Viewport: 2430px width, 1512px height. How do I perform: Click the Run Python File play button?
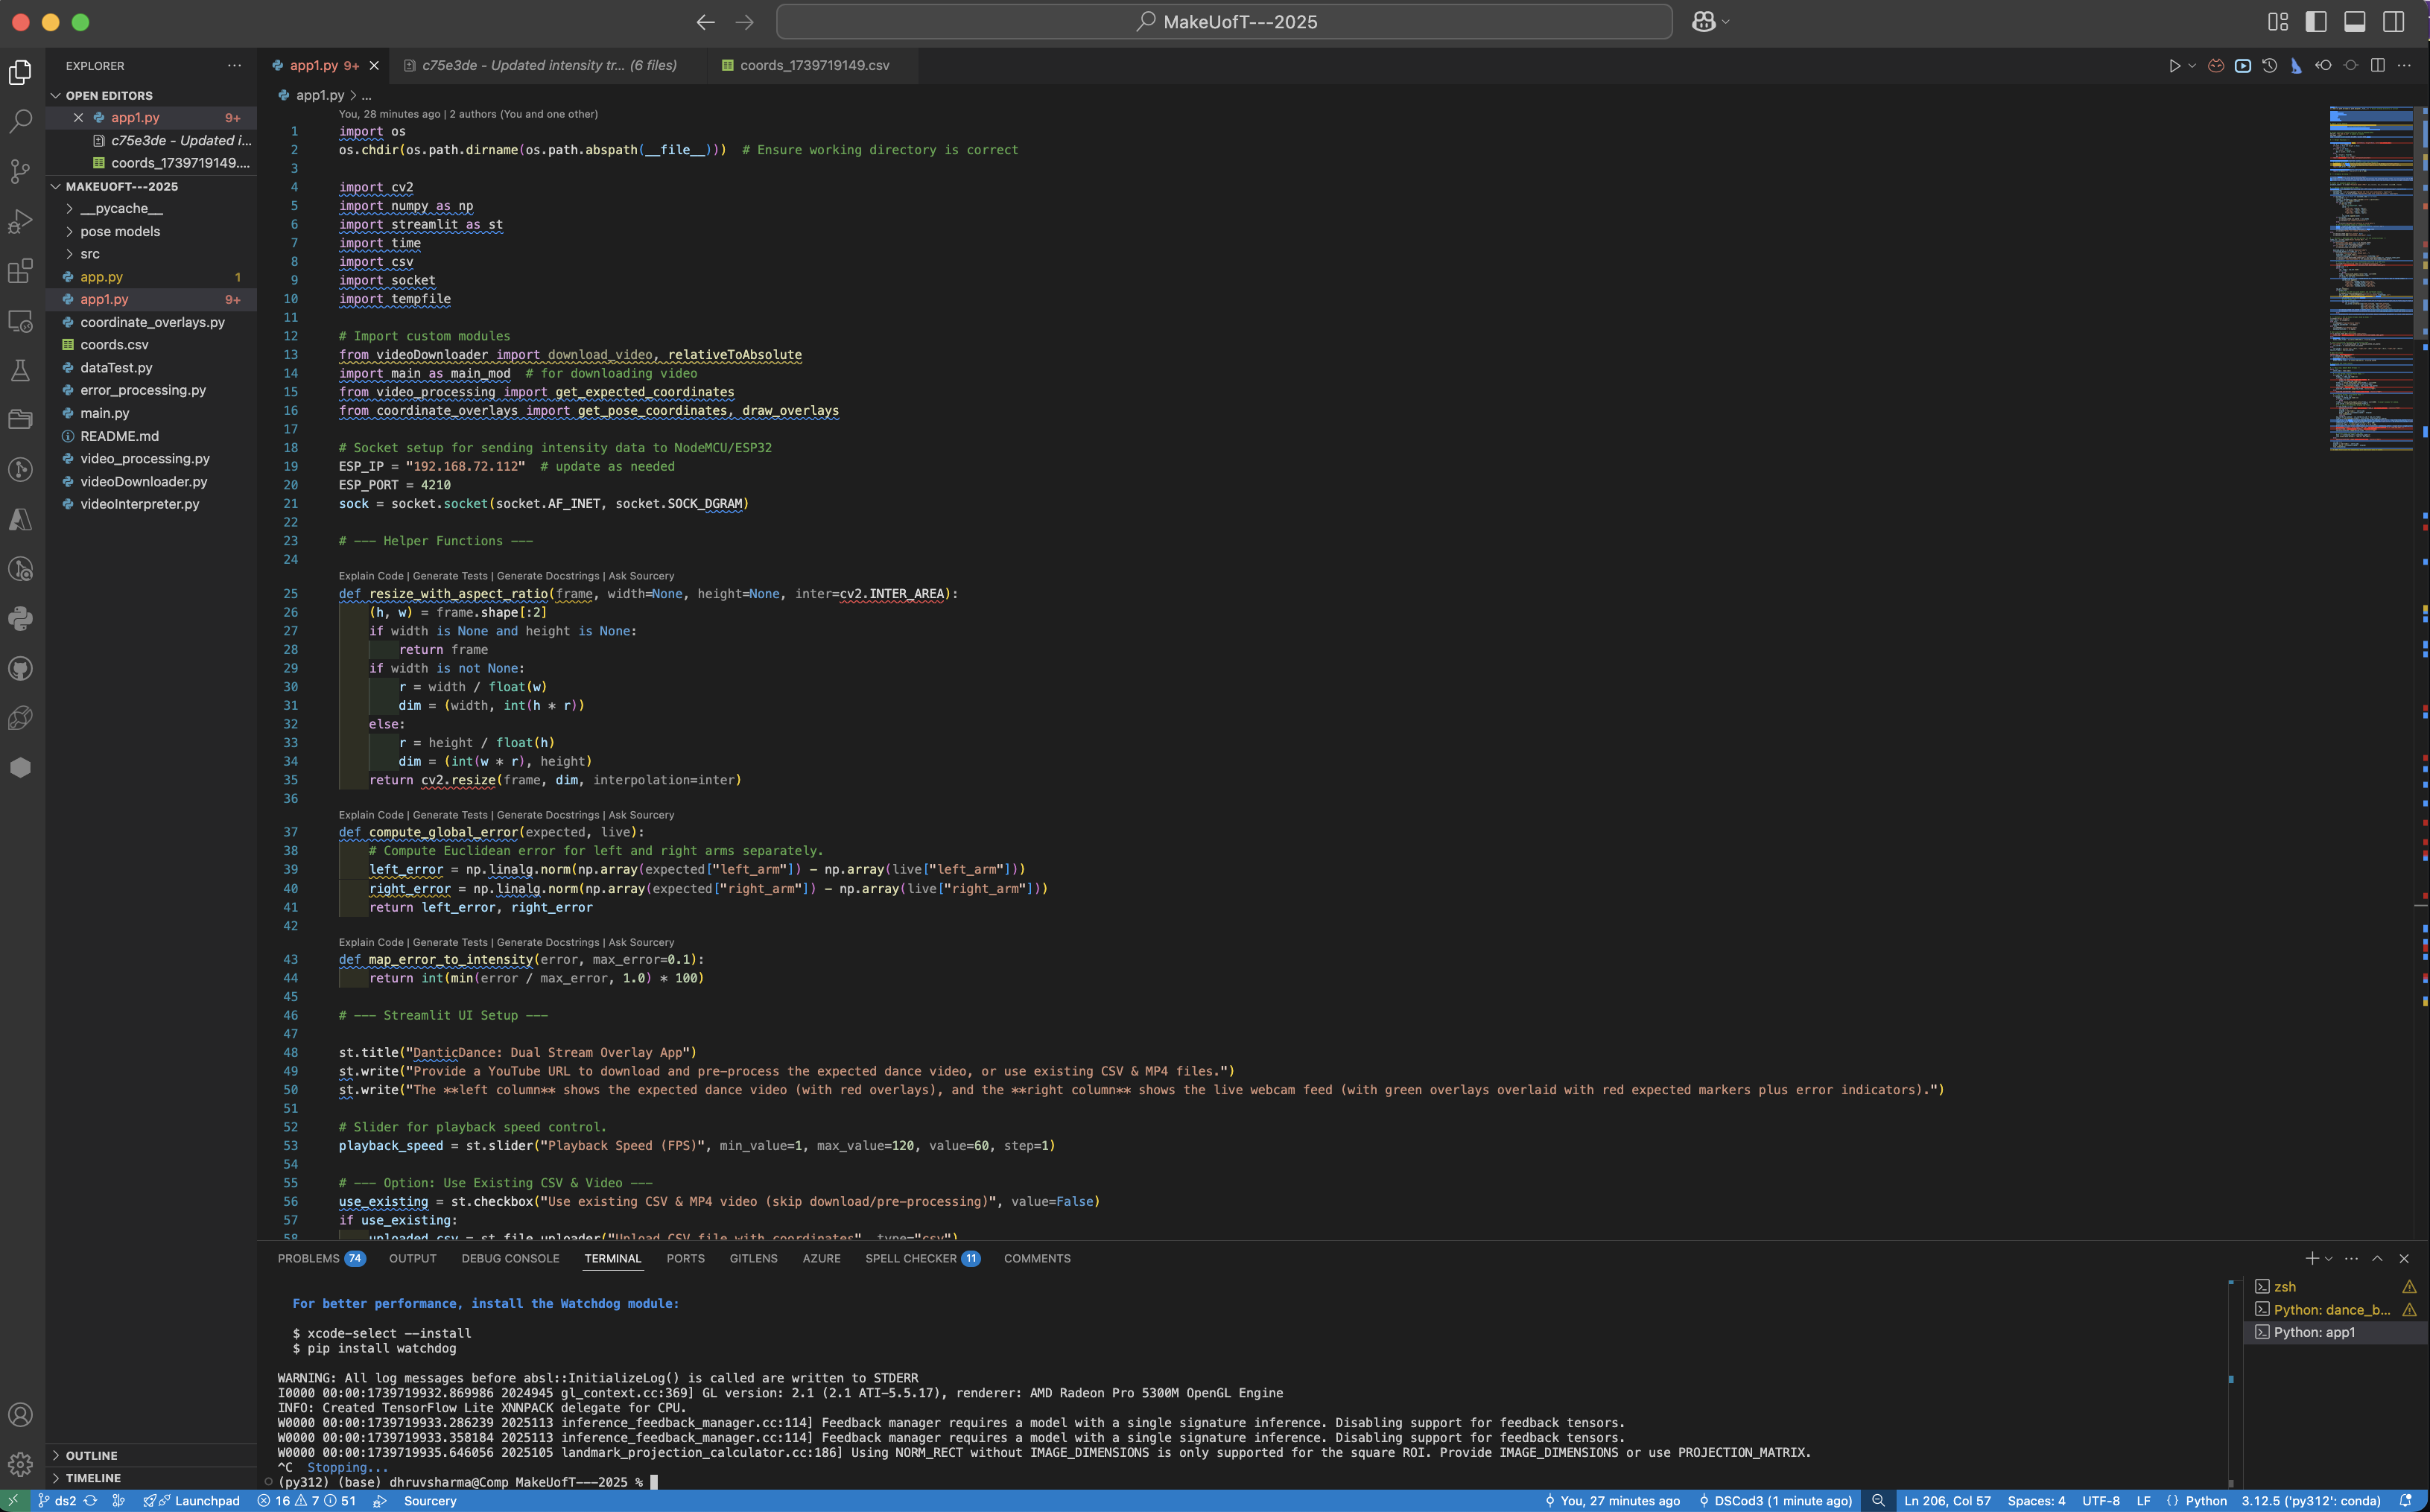(2174, 66)
